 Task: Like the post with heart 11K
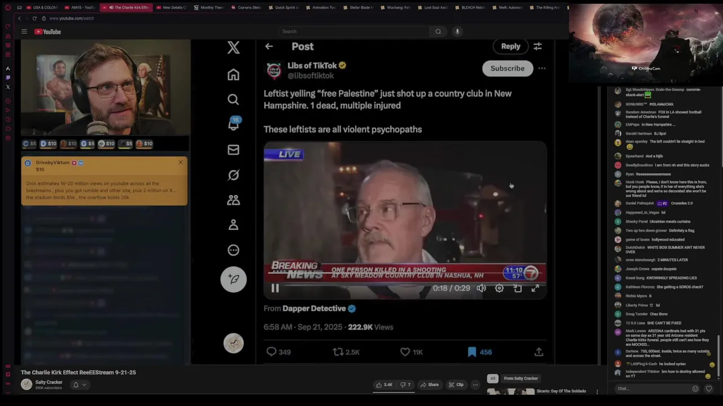point(411,352)
